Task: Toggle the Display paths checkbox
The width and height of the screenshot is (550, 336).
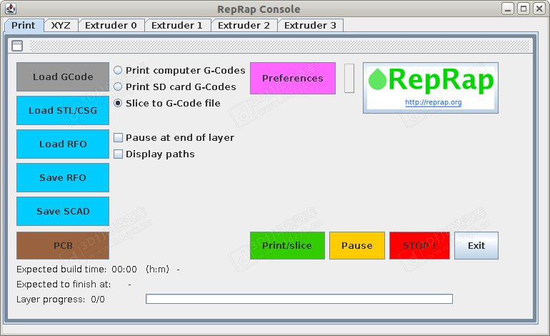Action: [119, 154]
